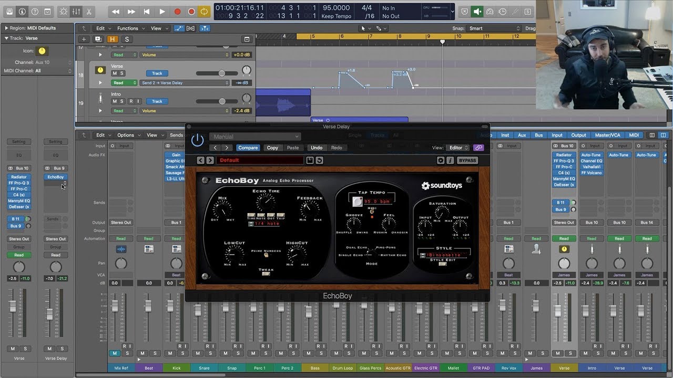Open the Functions menu in tracks area
This screenshot has height=378, width=673.
tap(130, 28)
